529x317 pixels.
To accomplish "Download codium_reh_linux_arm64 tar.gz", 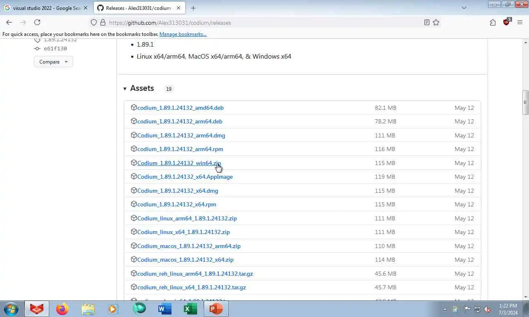I will 195,274.
